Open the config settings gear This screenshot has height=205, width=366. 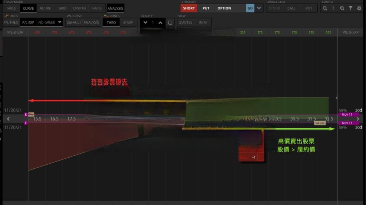(x=359, y=8)
